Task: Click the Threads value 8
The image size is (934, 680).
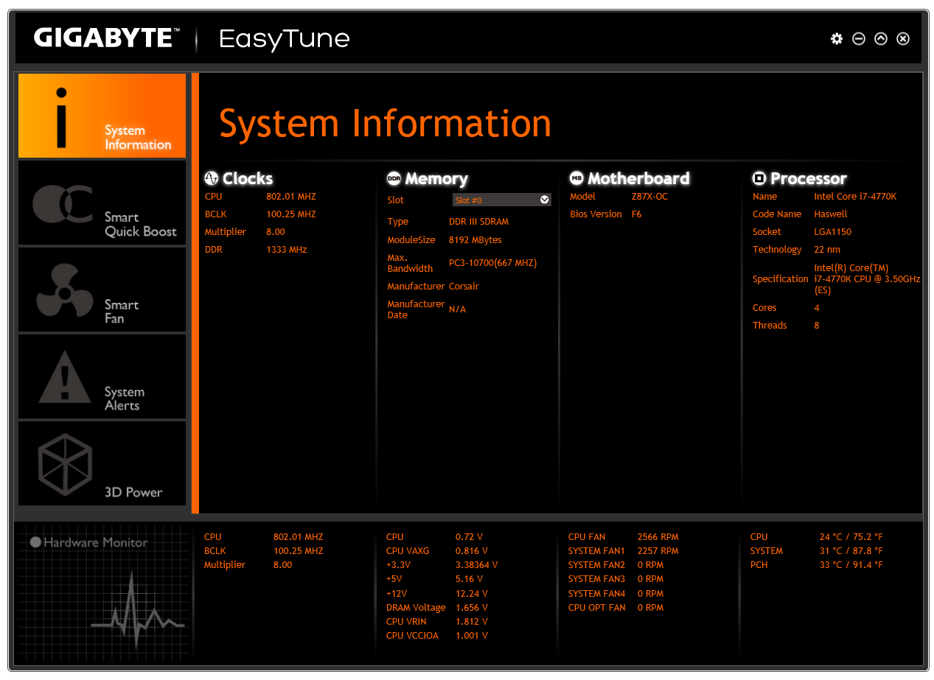Action: [x=817, y=326]
